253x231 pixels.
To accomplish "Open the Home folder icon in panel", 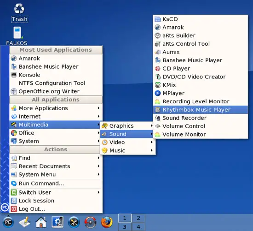I will pyautogui.click(x=41, y=222).
